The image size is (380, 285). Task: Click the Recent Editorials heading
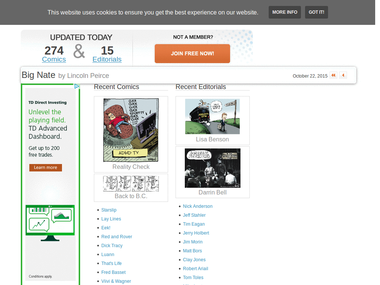[x=201, y=87]
